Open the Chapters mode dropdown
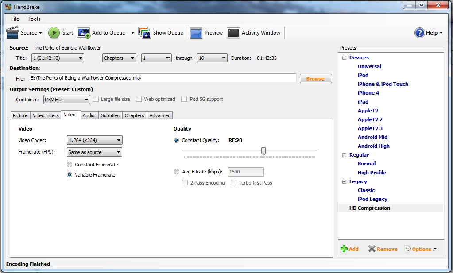This screenshot has height=273, width=453. (119, 58)
